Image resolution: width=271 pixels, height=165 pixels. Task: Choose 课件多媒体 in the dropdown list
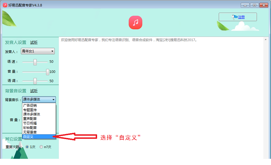39,114
